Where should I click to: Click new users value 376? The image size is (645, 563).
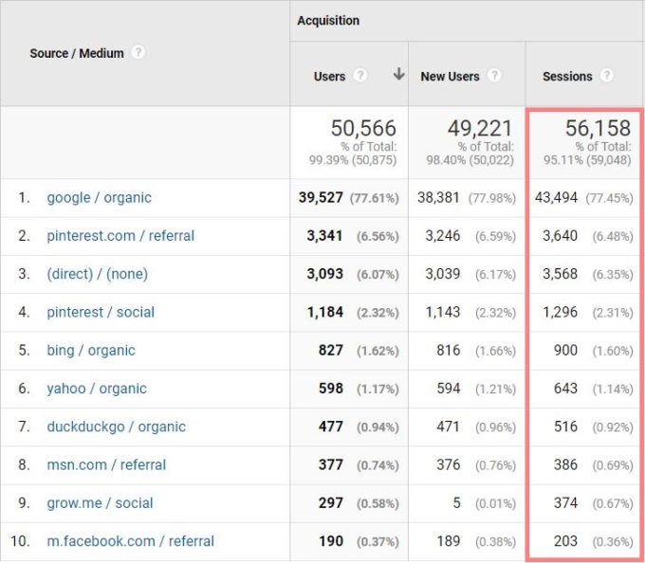pos(449,465)
